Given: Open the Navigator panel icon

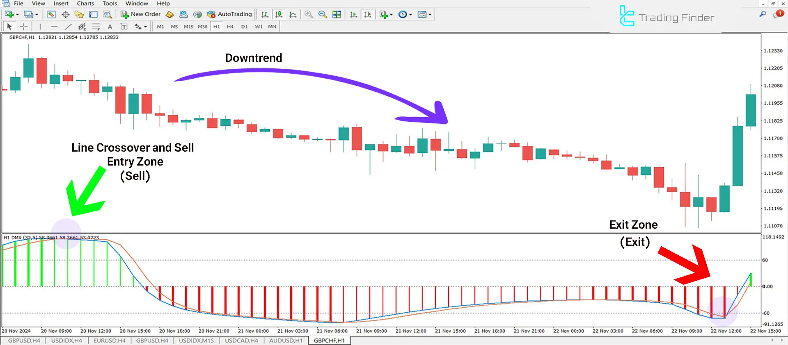Looking at the screenshot, I should point(79,14).
